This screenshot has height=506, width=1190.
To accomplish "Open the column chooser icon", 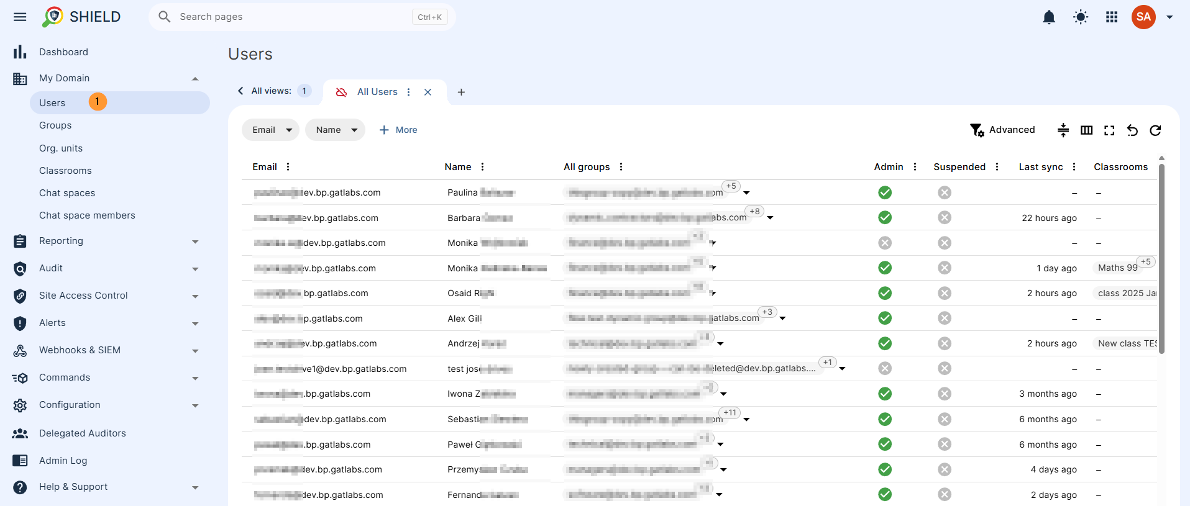I will 1086,130.
